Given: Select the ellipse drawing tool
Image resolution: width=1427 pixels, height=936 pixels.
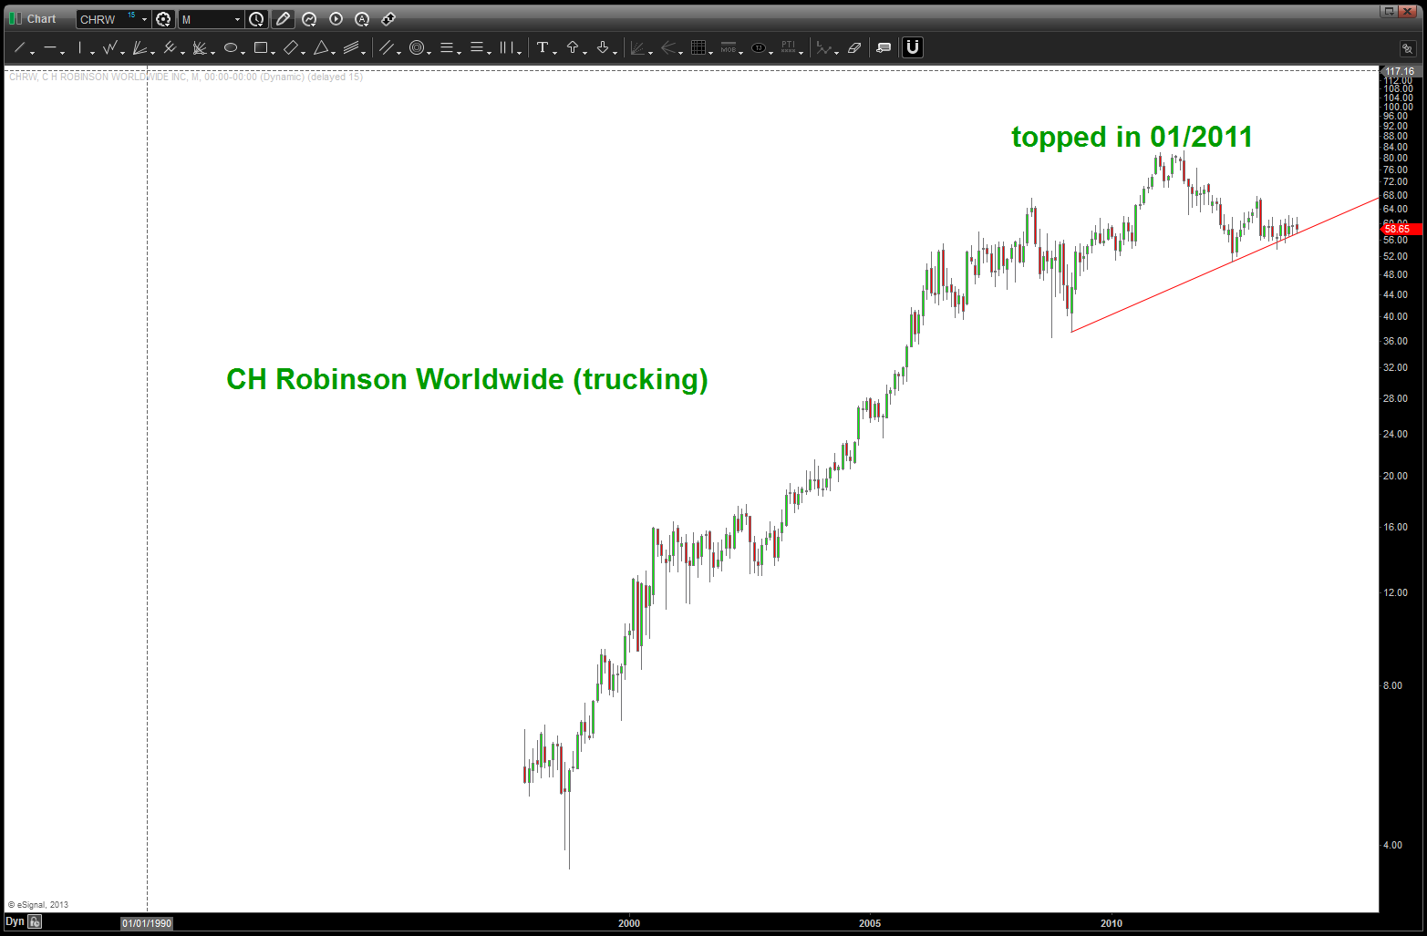Looking at the screenshot, I should coord(231,47).
